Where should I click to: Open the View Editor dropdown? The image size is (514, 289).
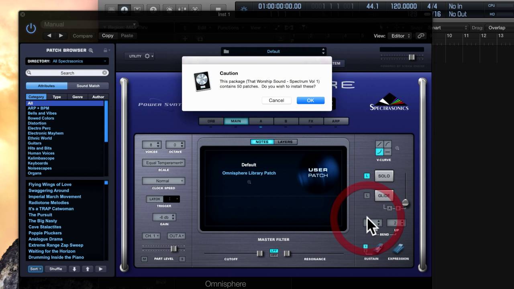(400, 36)
